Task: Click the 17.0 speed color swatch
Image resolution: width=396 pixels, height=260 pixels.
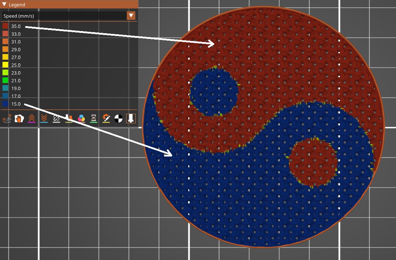Action: pyautogui.click(x=5, y=96)
